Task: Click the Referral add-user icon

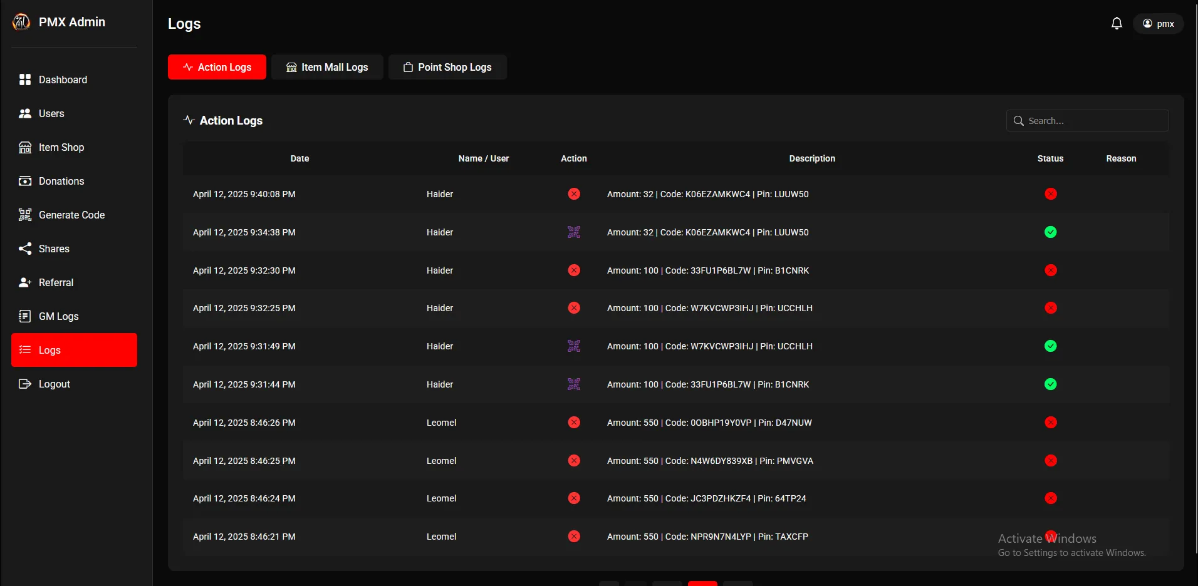Action: 25,282
